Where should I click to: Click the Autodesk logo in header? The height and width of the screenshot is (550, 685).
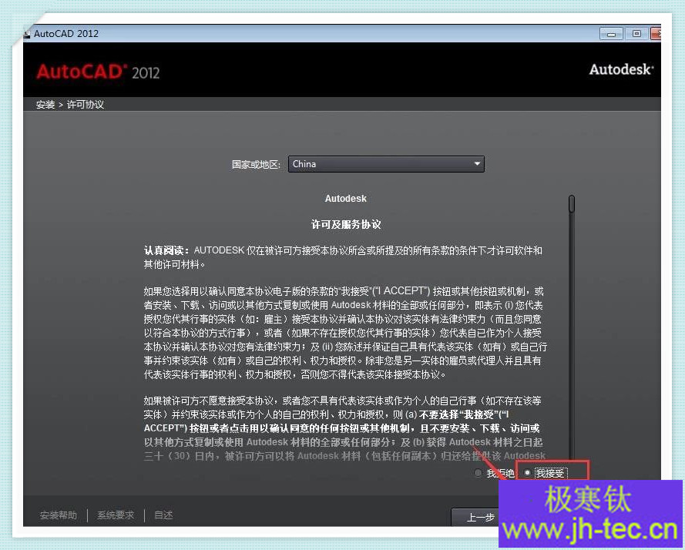pos(621,69)
